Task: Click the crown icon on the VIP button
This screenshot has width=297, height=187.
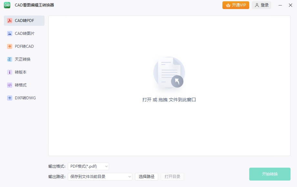Action: [x=228, y=5]
